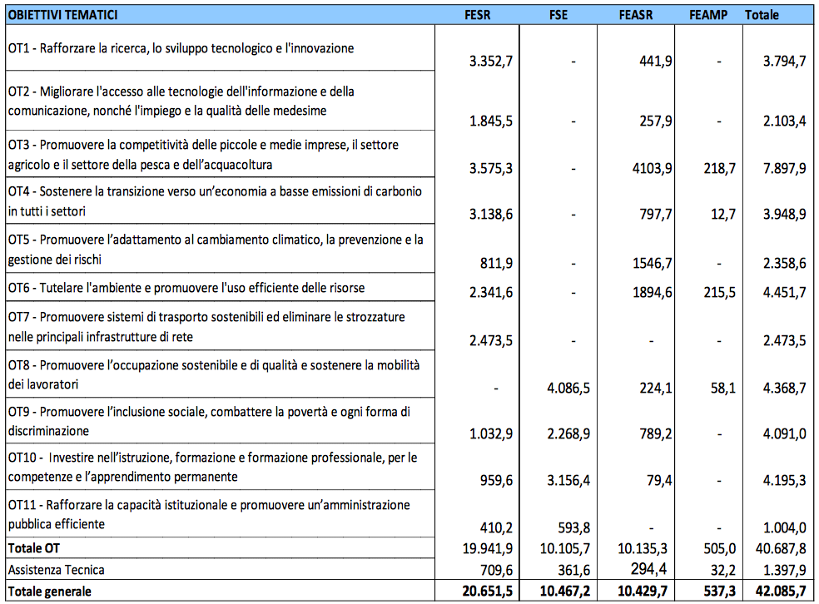Viewport: 819px width, 604px height.
Task: Click the OT8 FSE value 4.086,5
Action: [x=568, y=389]
